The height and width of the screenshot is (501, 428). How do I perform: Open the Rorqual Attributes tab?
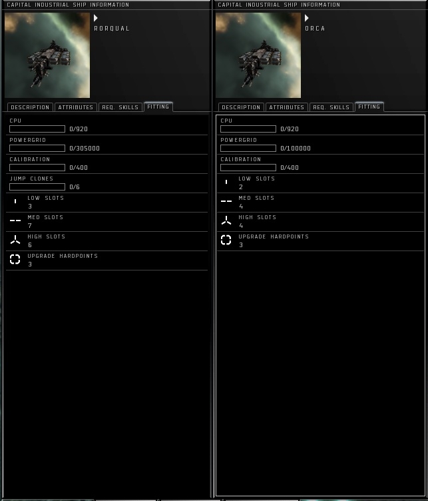[x=76, y=107]
